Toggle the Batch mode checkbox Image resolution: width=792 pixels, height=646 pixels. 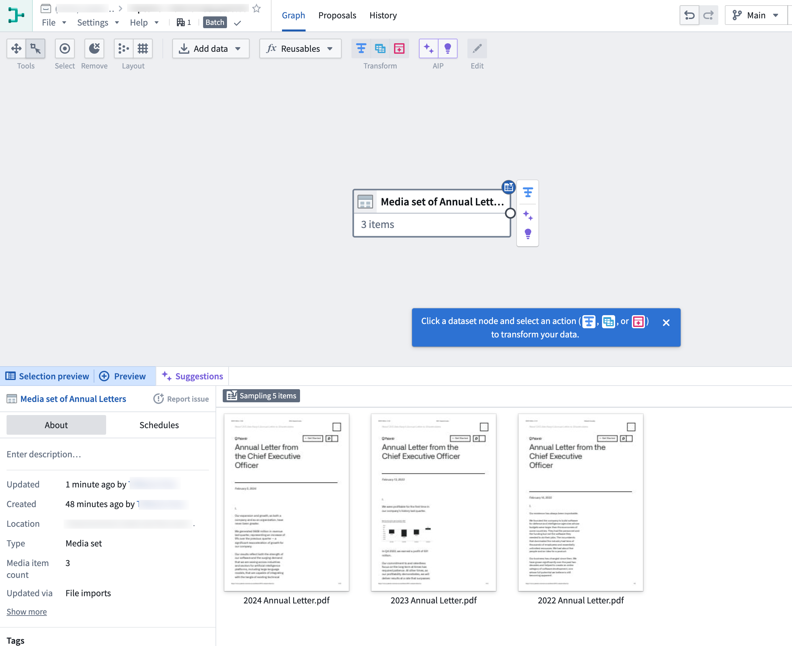pyautogui.click(x=239, y=22)
